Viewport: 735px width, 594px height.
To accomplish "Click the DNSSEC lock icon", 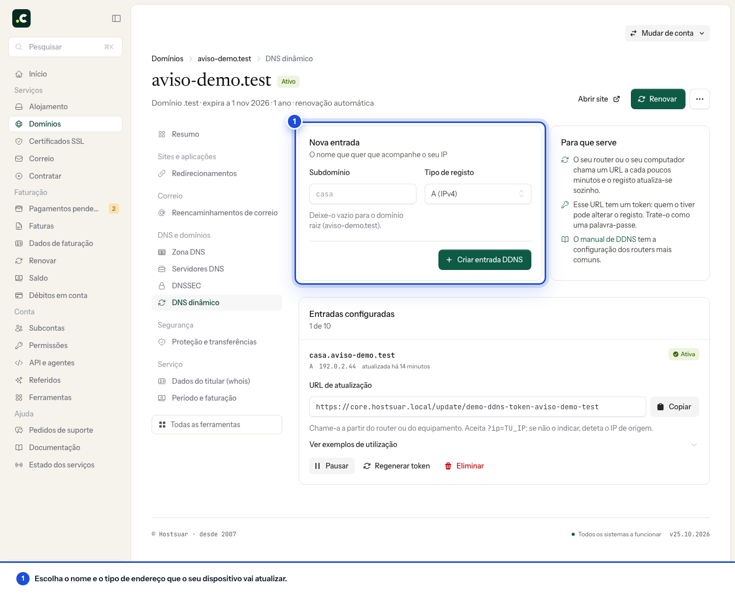I will tap(162, 286).
